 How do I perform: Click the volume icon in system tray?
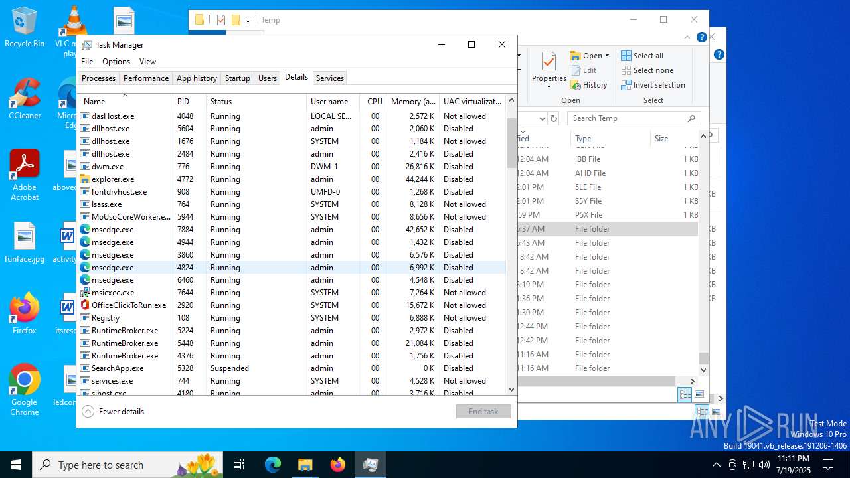point(764,465)
